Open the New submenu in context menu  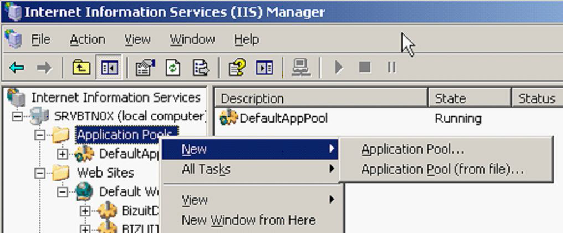click(250, 149)
